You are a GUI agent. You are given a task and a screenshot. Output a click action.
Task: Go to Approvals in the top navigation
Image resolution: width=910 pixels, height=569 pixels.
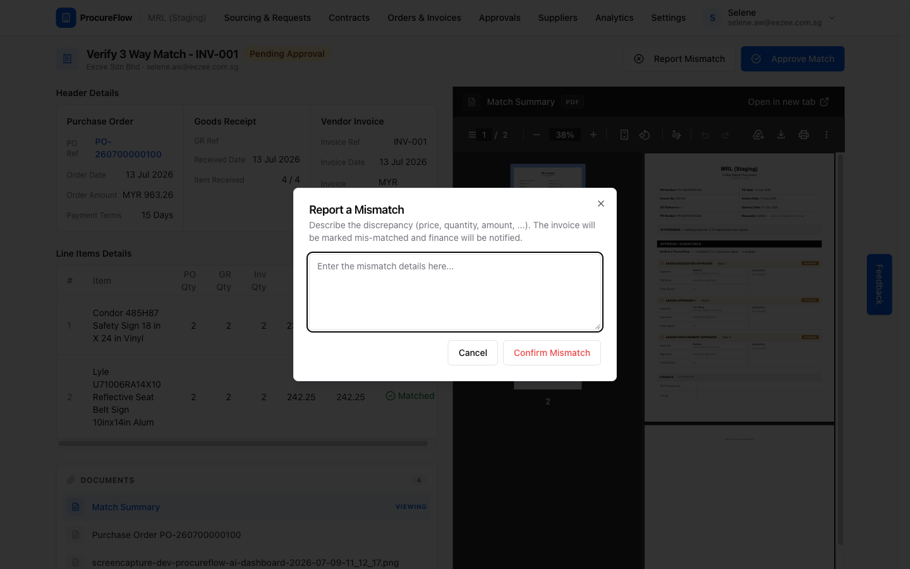[x=499, y=18]
